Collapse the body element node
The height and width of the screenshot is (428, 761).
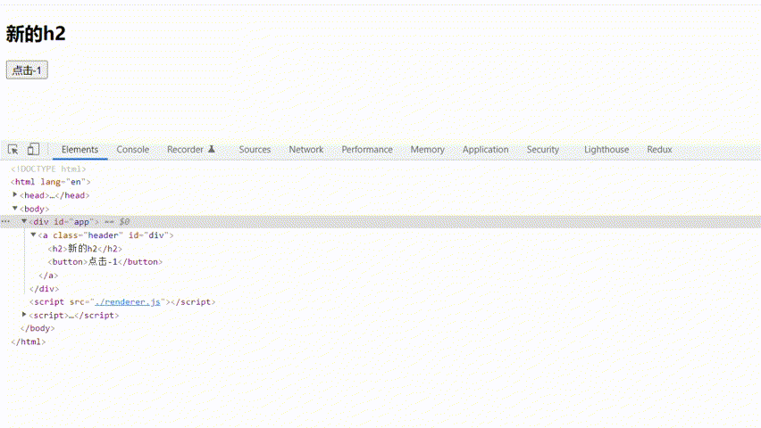click(15, 209)
